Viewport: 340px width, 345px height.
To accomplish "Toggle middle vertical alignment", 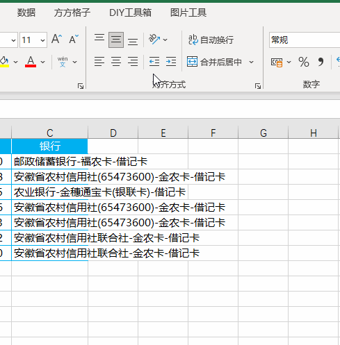I will coord(116,40).
